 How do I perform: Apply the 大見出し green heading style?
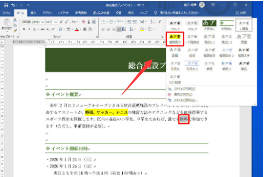(x=209, y=25)
